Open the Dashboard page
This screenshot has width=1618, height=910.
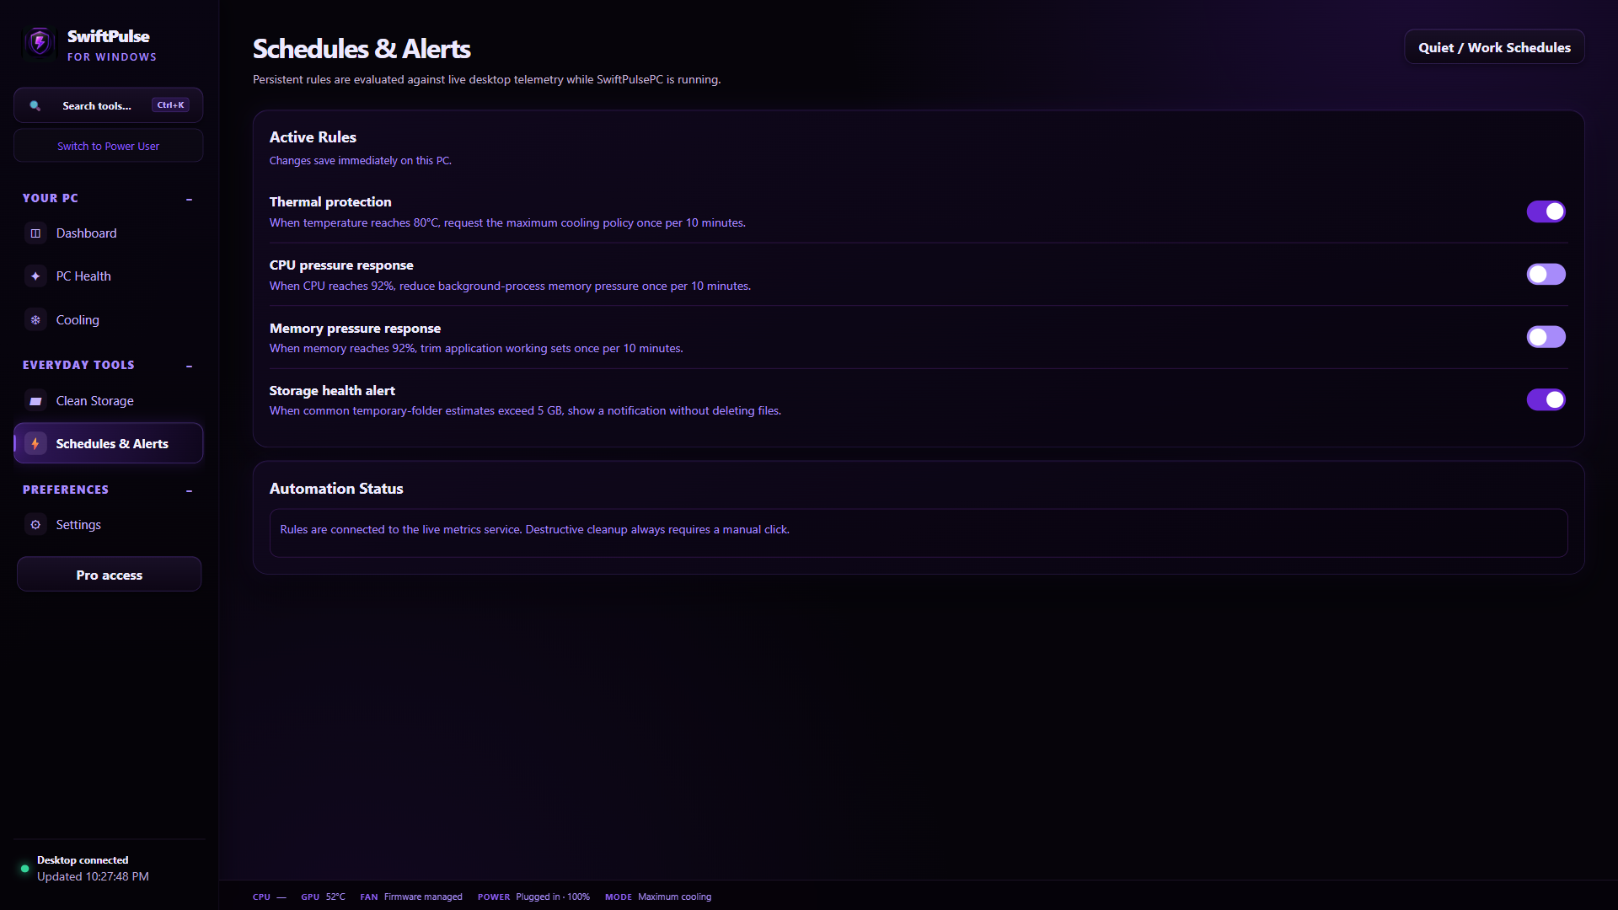(x=108, y=233)
